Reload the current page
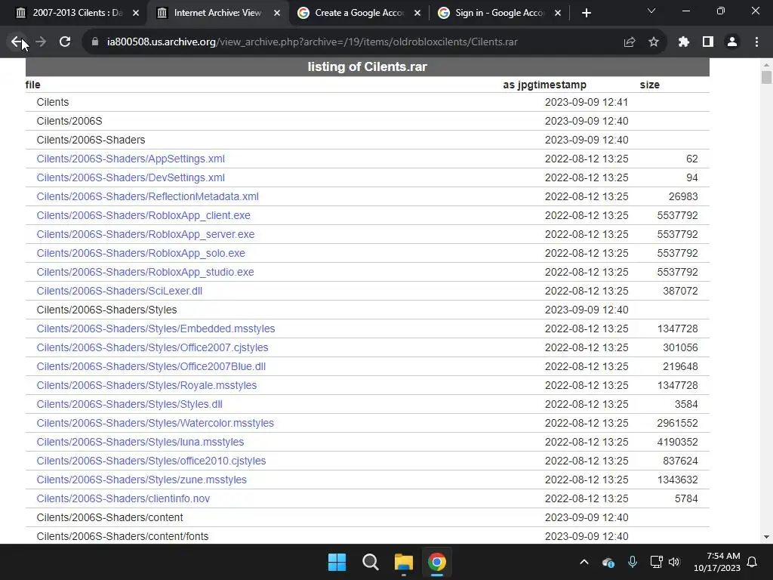Image resolution: width=773 pixels, height=580 pixels. pos(65,42)
